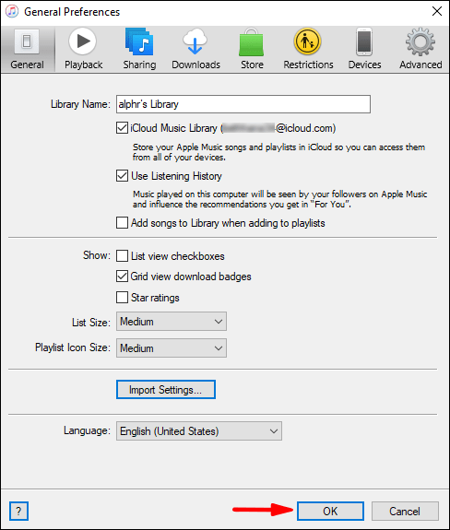
Task: Select the Devices phone icon
Action: click(x=364, y=41)
